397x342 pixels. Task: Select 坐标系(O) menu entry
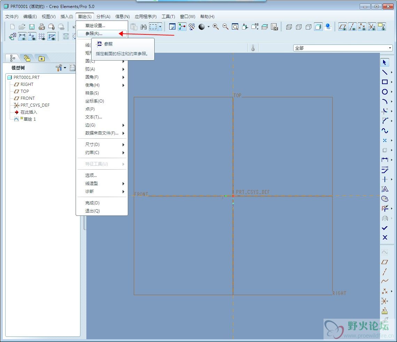click(102, 101)
